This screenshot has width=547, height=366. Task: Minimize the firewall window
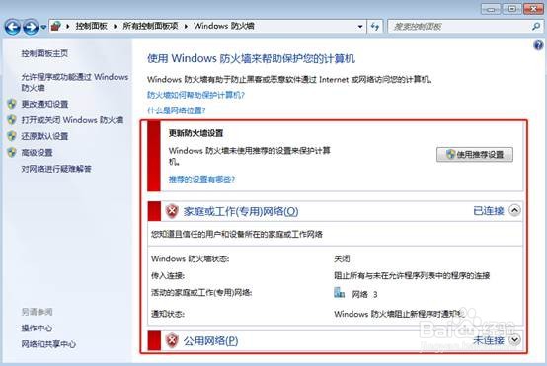tap(491, 9)
